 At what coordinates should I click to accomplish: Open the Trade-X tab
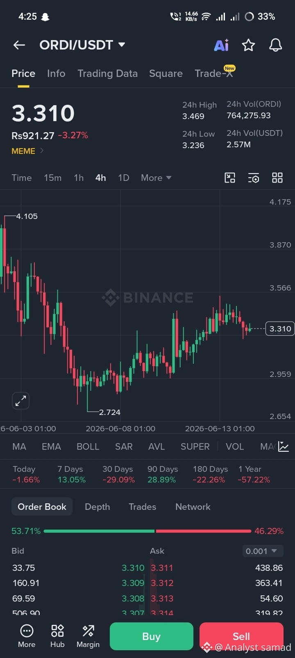(214, 73)
